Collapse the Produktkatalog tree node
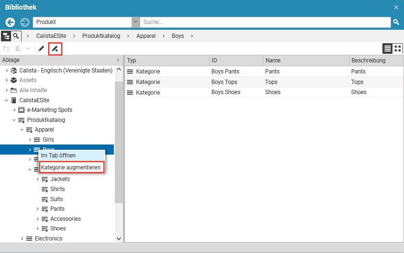 coord(14,120)
